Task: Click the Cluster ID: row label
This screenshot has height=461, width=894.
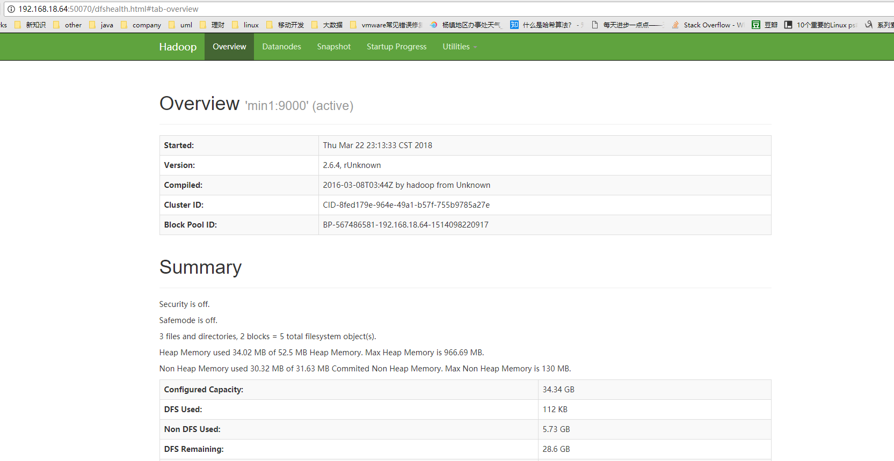Action: pos(184,205)
